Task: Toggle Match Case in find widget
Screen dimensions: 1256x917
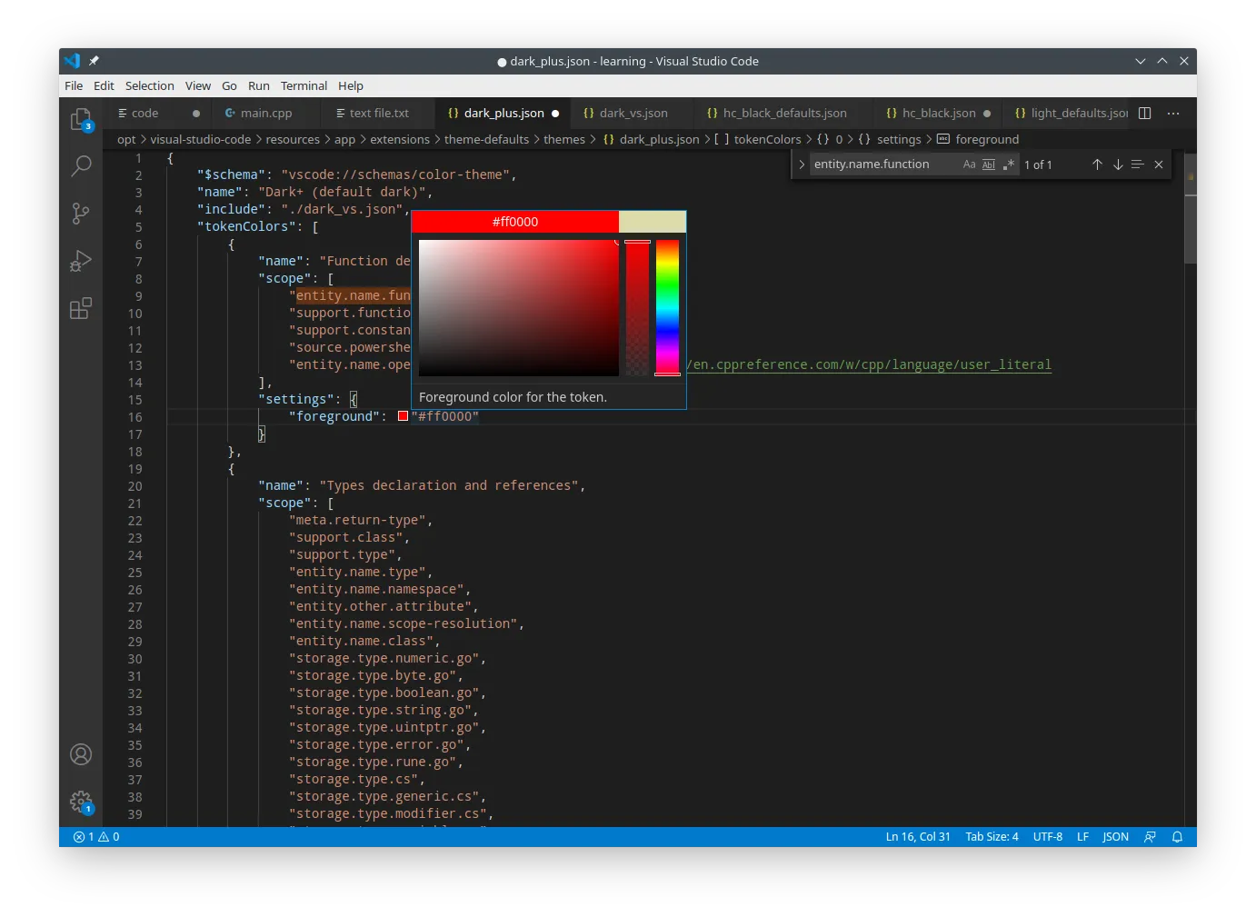Action: tap(969, 164)
